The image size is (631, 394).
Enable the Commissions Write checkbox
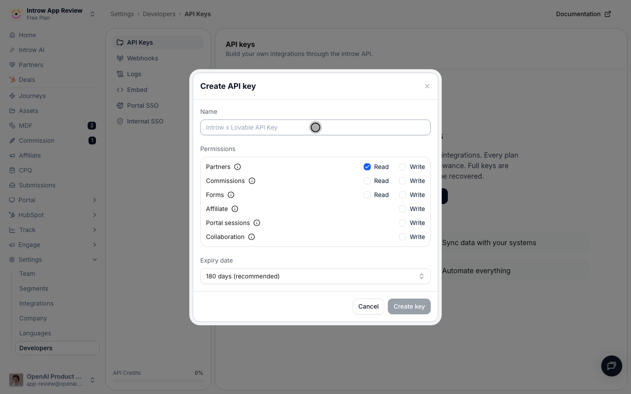point(403,181)
